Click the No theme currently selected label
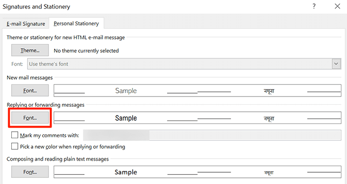Image resolution: width=347 pixels, height=184 pixels. click(x=86, y=51)
